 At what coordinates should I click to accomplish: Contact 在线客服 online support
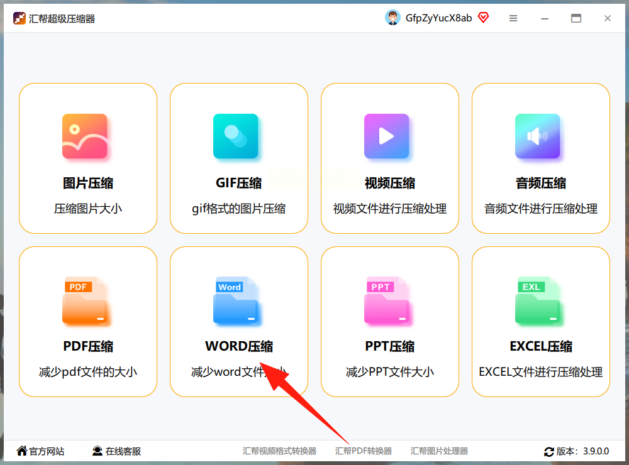[x=117, y=451]
